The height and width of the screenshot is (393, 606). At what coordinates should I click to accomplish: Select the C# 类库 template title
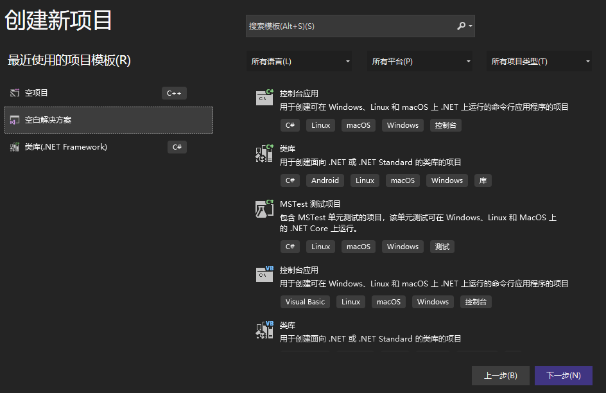pos(287,149)
